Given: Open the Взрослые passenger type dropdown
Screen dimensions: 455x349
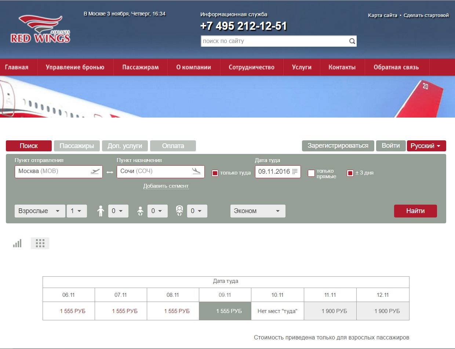Looking at the screenshot, I should [x=40, y=211].
